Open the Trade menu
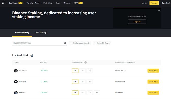 tap(37, 3)
